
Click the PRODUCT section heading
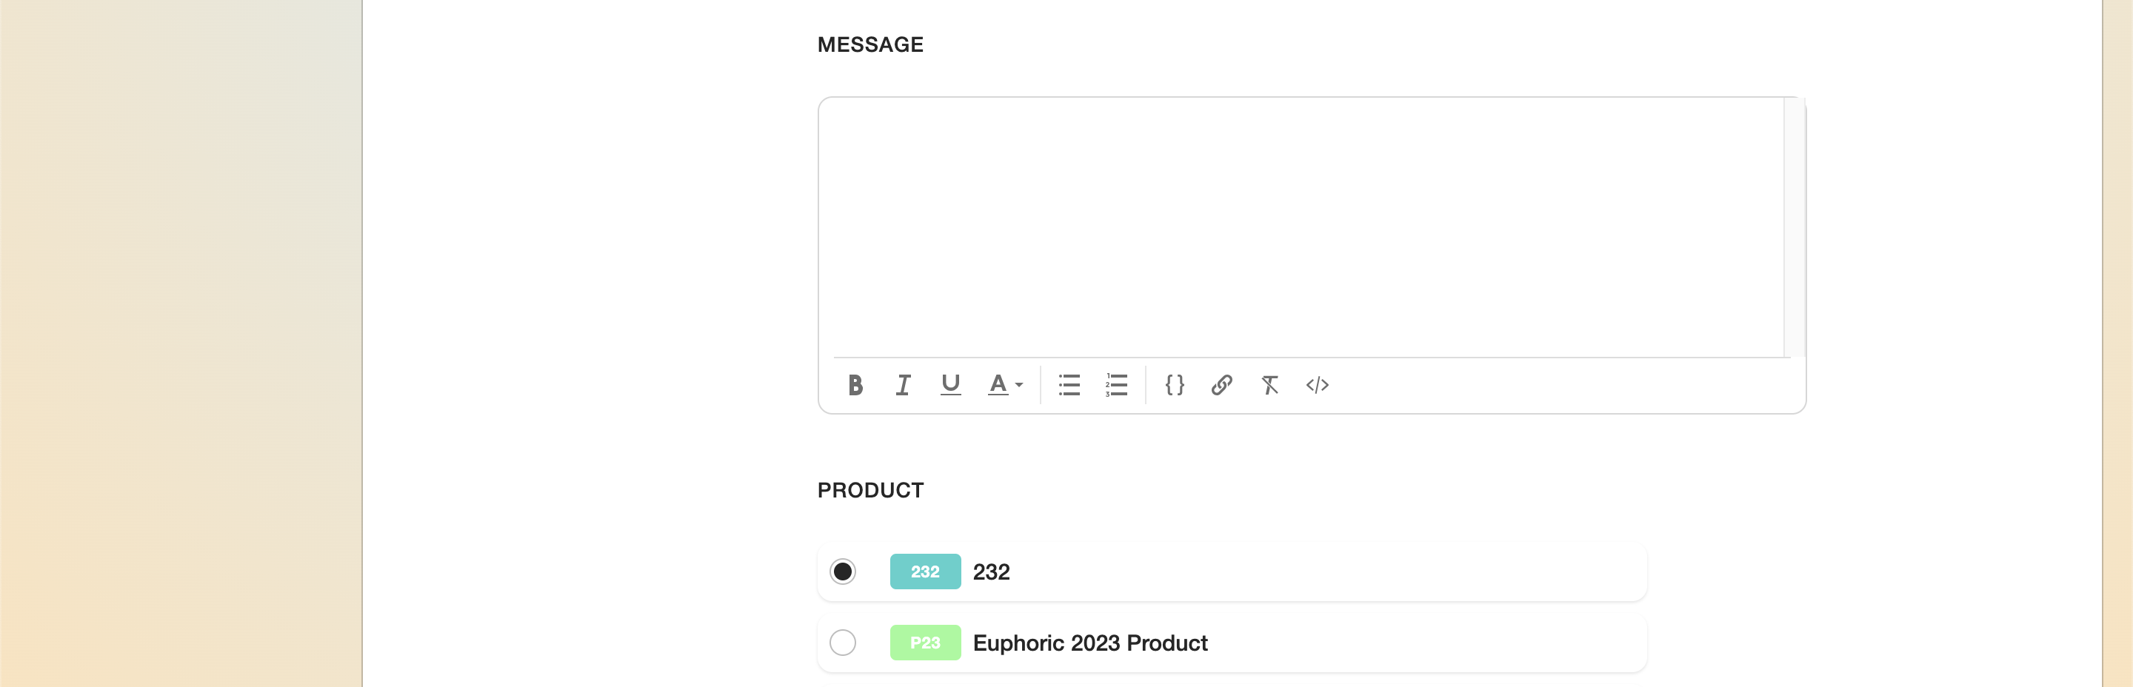click(x=870, y=490)
